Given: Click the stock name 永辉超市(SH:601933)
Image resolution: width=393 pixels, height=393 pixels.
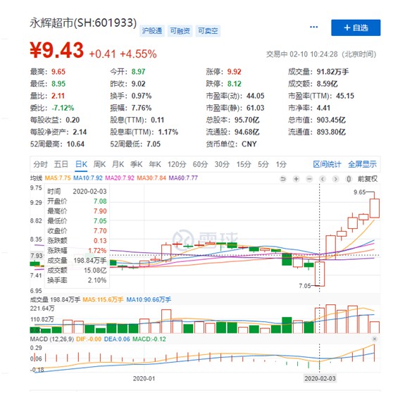Looking at the screenshot, I should (x=83, y=23).
